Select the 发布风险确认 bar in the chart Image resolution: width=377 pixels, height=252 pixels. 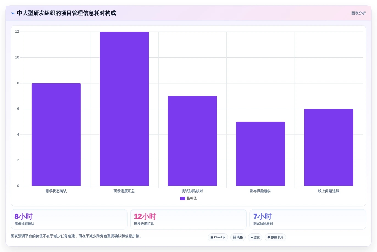click(x=260, y=154)
